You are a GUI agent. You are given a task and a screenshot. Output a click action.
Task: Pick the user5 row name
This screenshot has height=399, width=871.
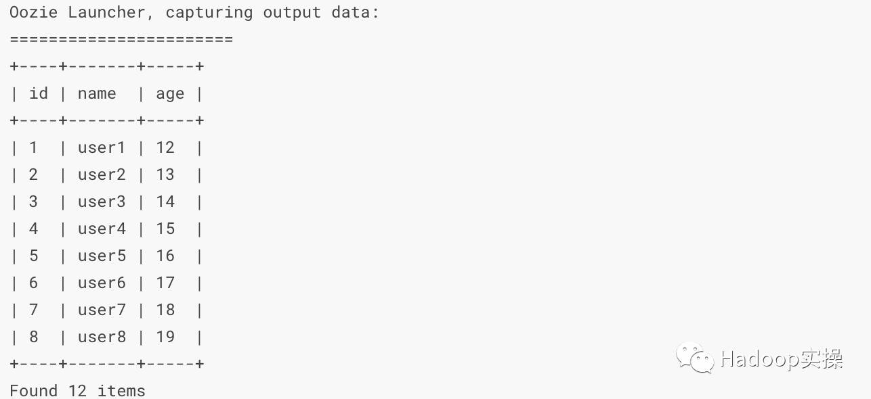pos(102,256)
